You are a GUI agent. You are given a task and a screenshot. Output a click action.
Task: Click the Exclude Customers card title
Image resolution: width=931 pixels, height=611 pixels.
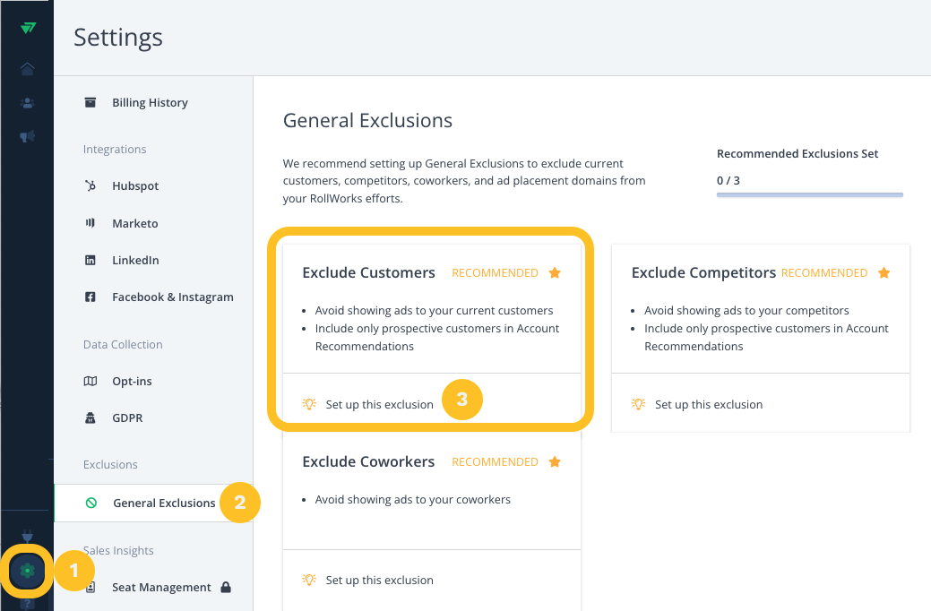(x=368, y=272)
